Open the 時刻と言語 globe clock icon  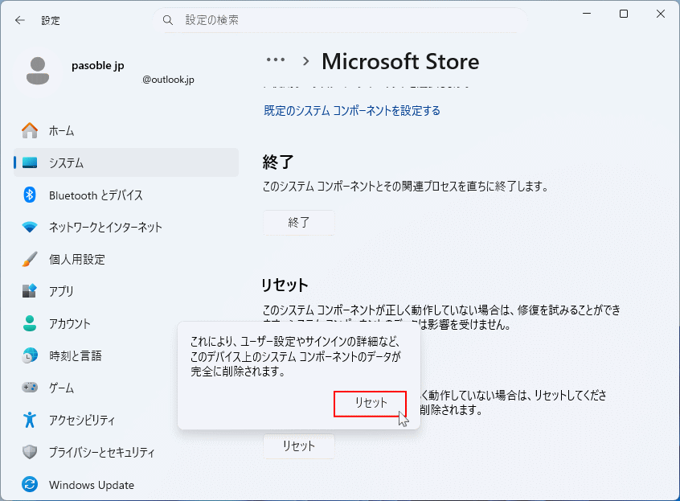30,355
